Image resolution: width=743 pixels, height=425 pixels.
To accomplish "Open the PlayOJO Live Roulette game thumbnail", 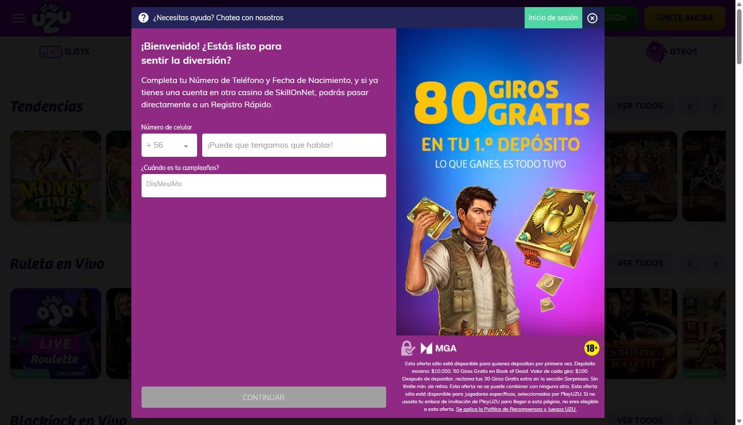I will 55,333.
